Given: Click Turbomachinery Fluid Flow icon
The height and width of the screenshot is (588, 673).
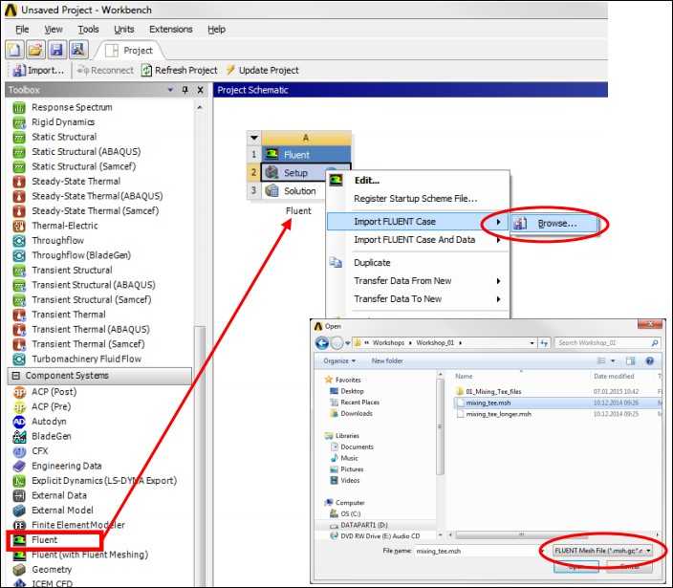Looking at the screenshot, I should click(19, 359).
